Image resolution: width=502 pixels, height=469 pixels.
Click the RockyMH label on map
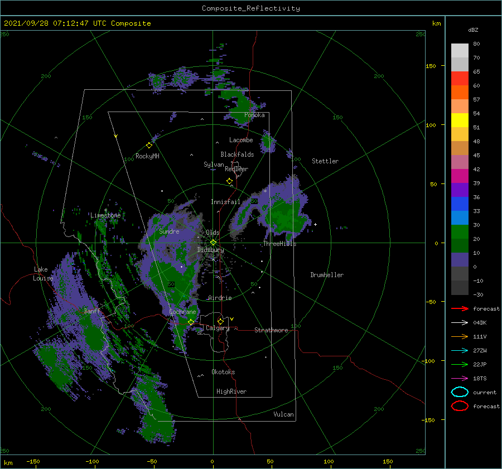click(x=147, y=156)
